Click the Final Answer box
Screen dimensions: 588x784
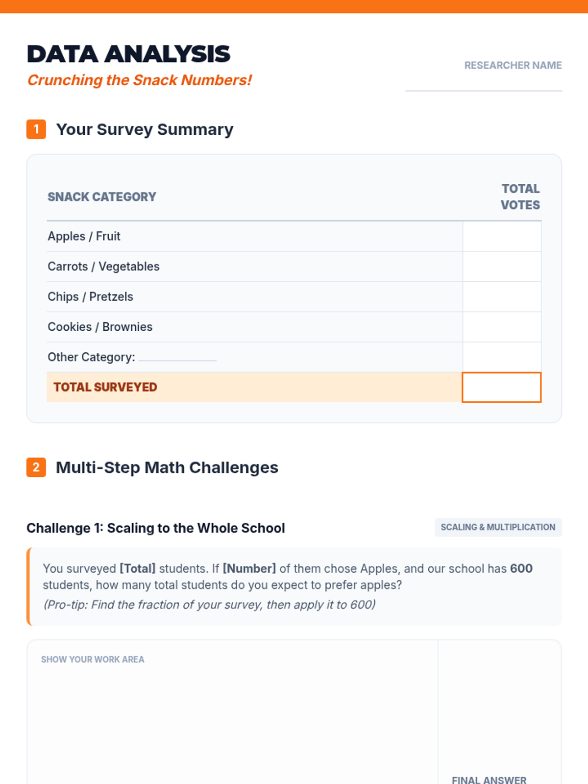[499, 712]
